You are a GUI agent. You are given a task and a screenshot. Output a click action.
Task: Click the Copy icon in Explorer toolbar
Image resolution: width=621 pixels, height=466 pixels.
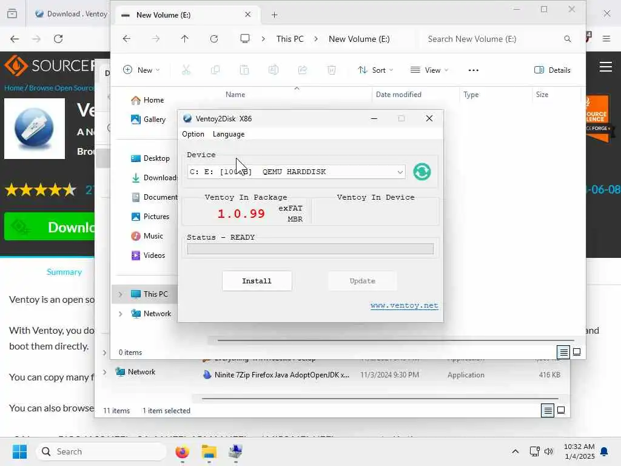point(215,70)
